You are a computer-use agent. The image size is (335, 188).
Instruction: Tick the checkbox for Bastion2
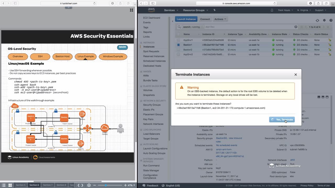coord(178,50)
